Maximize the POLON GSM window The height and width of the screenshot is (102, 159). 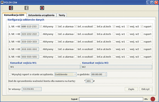[x=152, y=2]
